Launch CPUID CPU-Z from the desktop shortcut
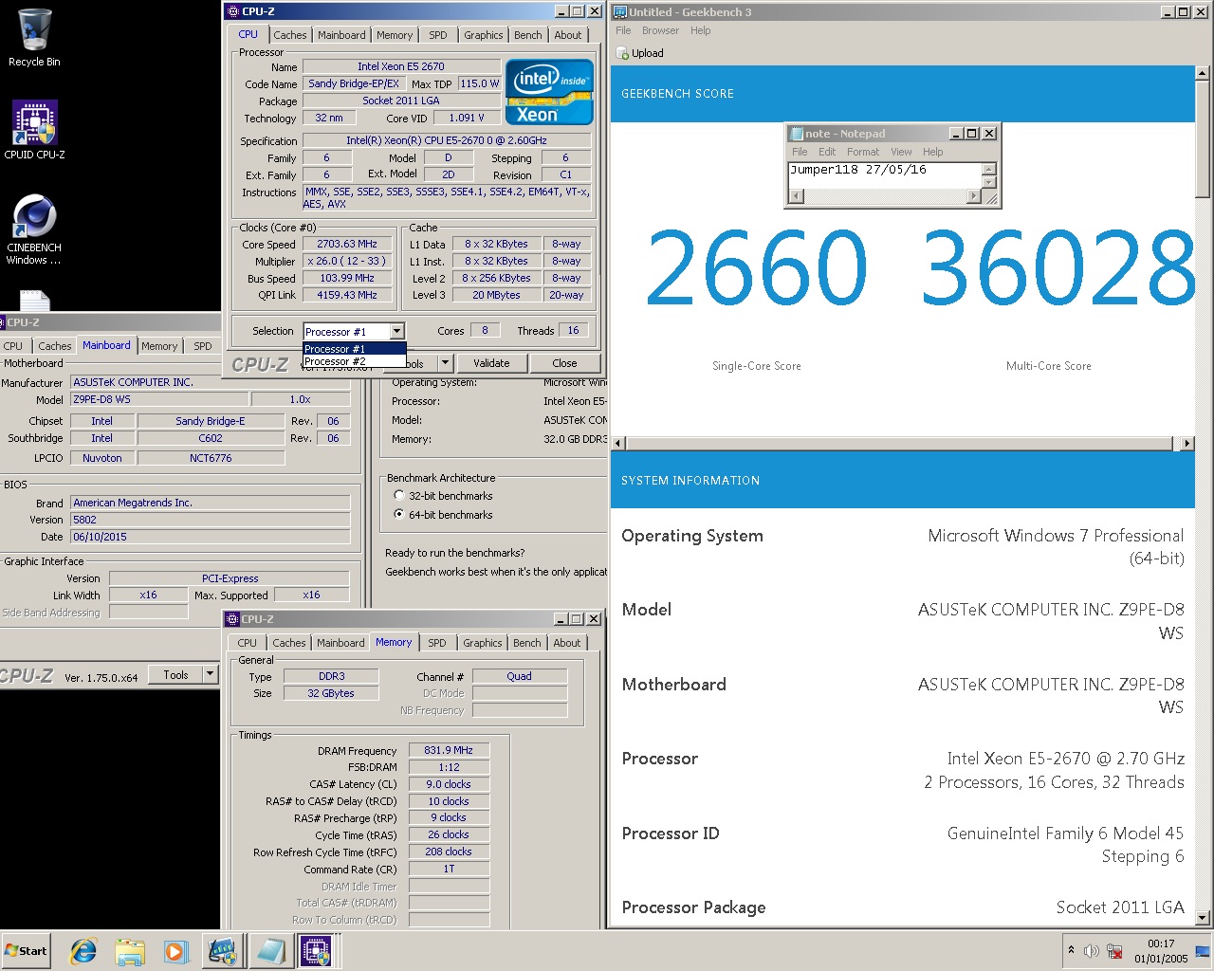 pyautogui.click(x=34, y=131)
